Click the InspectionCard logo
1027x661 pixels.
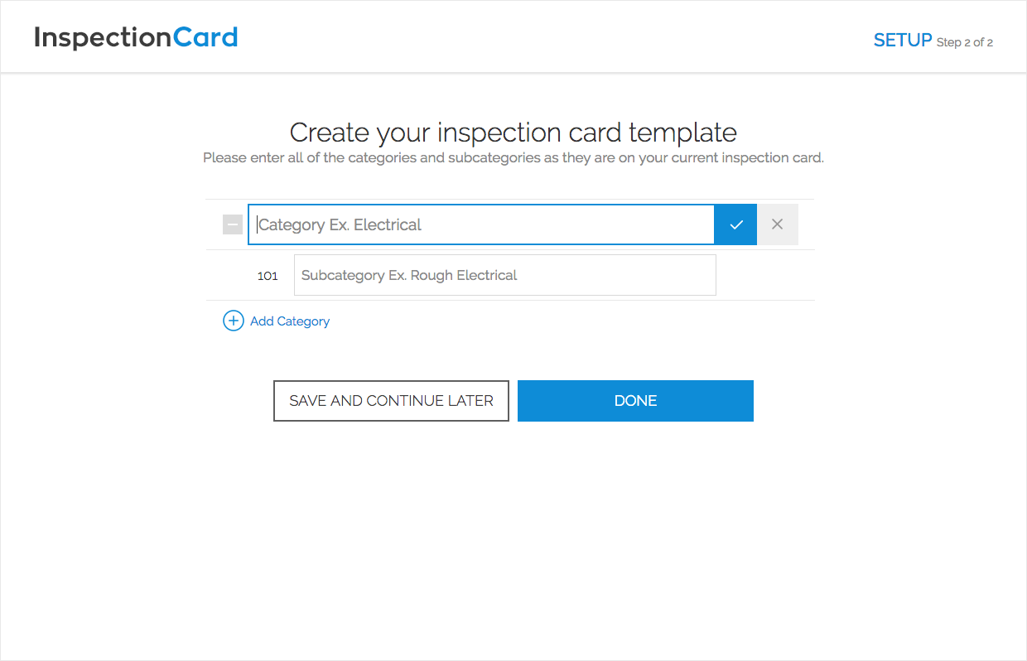136,37
